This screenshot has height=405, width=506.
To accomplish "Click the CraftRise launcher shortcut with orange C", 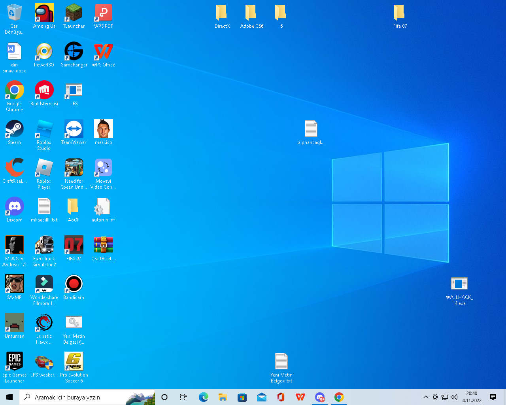I will (x=15, y=168).
